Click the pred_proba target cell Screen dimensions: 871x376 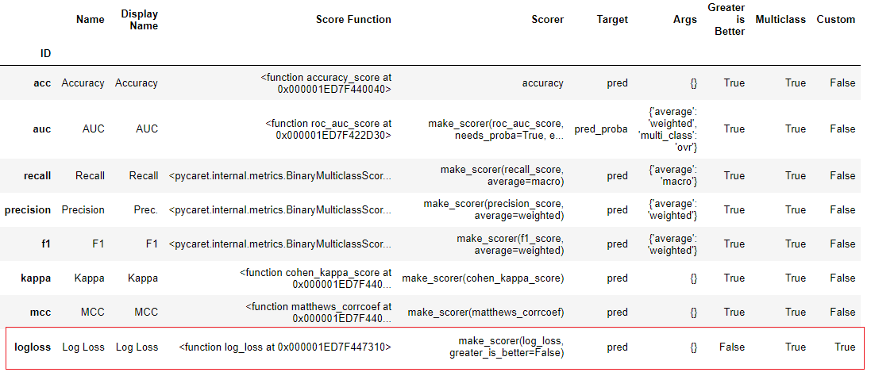pyautogui.click(x=601, y=129)
